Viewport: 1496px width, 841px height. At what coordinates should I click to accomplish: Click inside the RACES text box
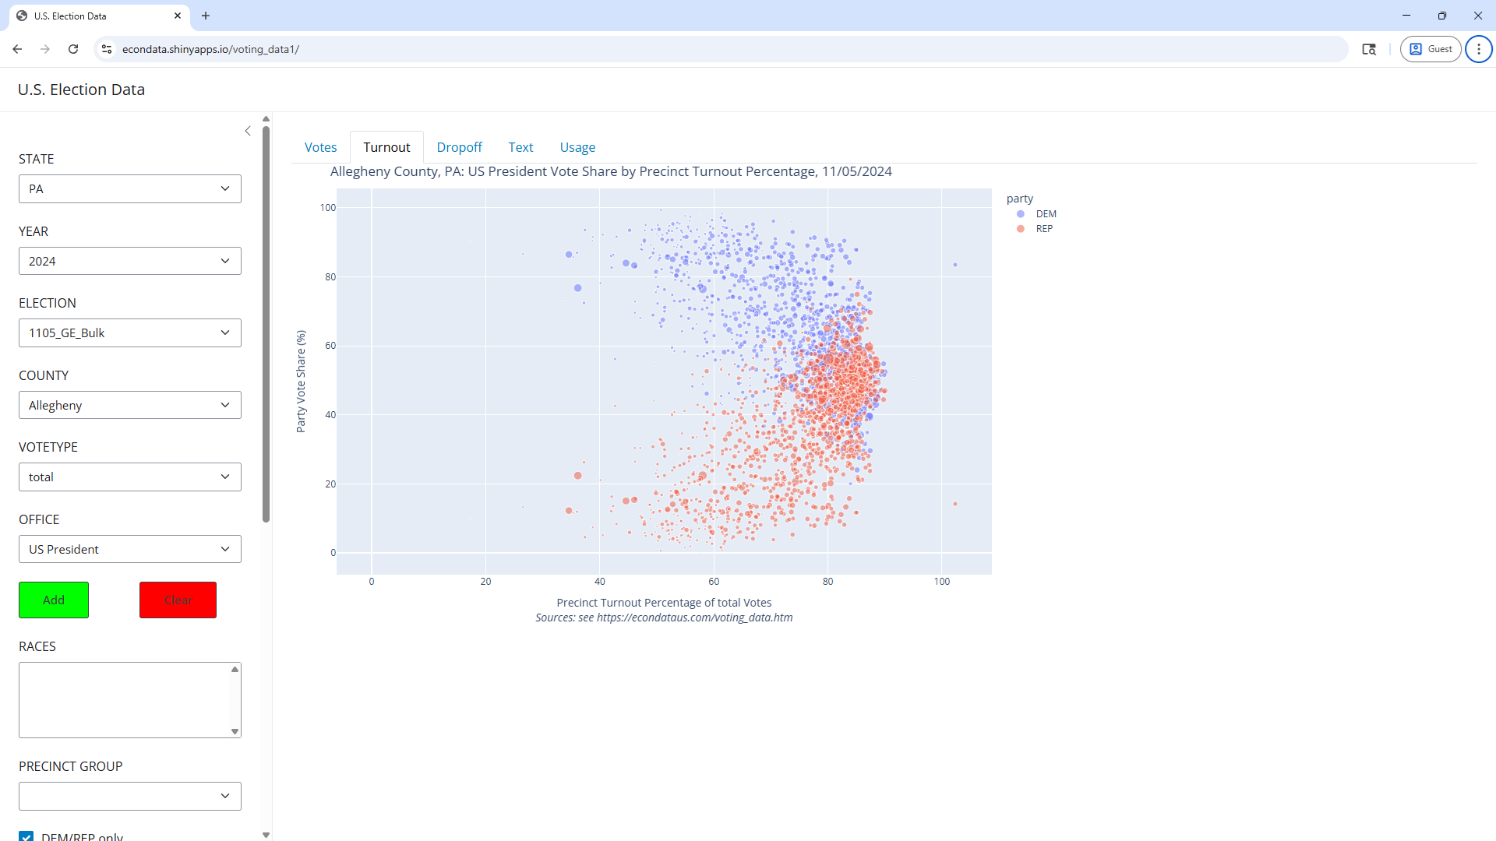point(125,699)
